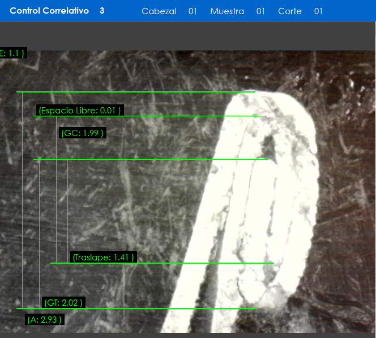Select the E: 1.1 measurement label
Image resolution: width=376 pixels, height=338 pixels.
(x=11, y=53)
